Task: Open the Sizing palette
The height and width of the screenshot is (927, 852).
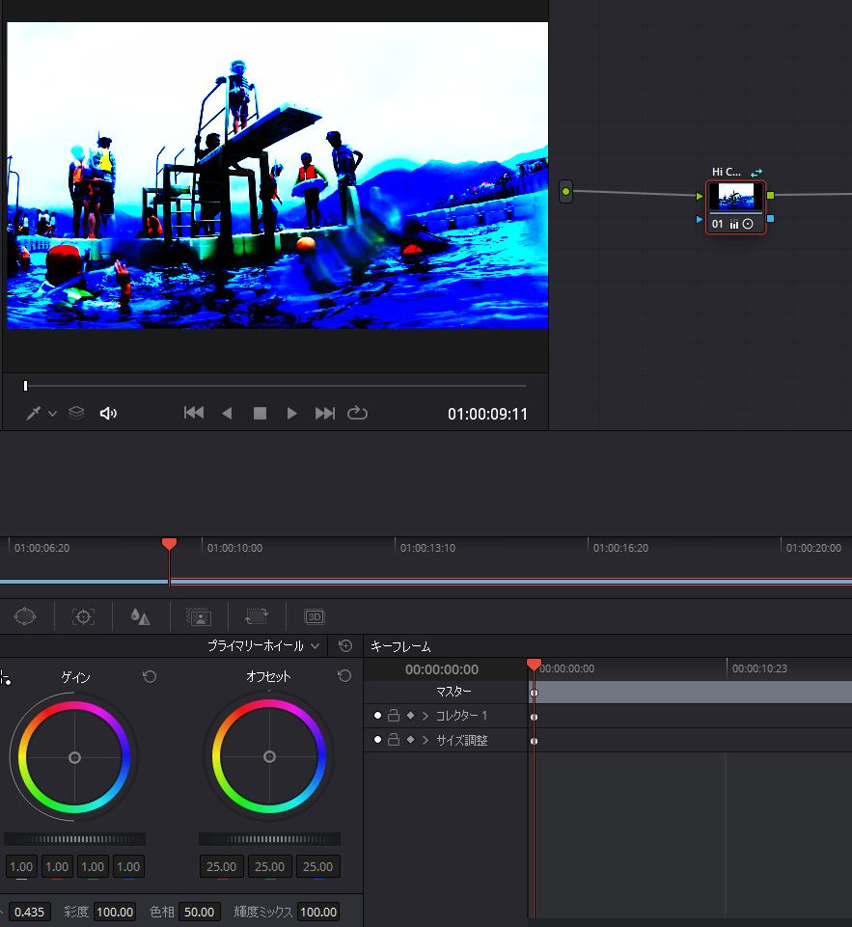Action: pyautogui.click(x=257, y=616)
